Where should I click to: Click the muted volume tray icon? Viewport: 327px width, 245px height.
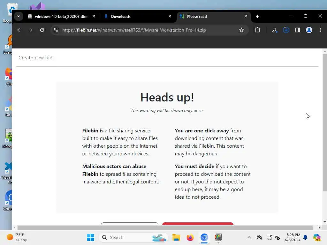[278, 237]
